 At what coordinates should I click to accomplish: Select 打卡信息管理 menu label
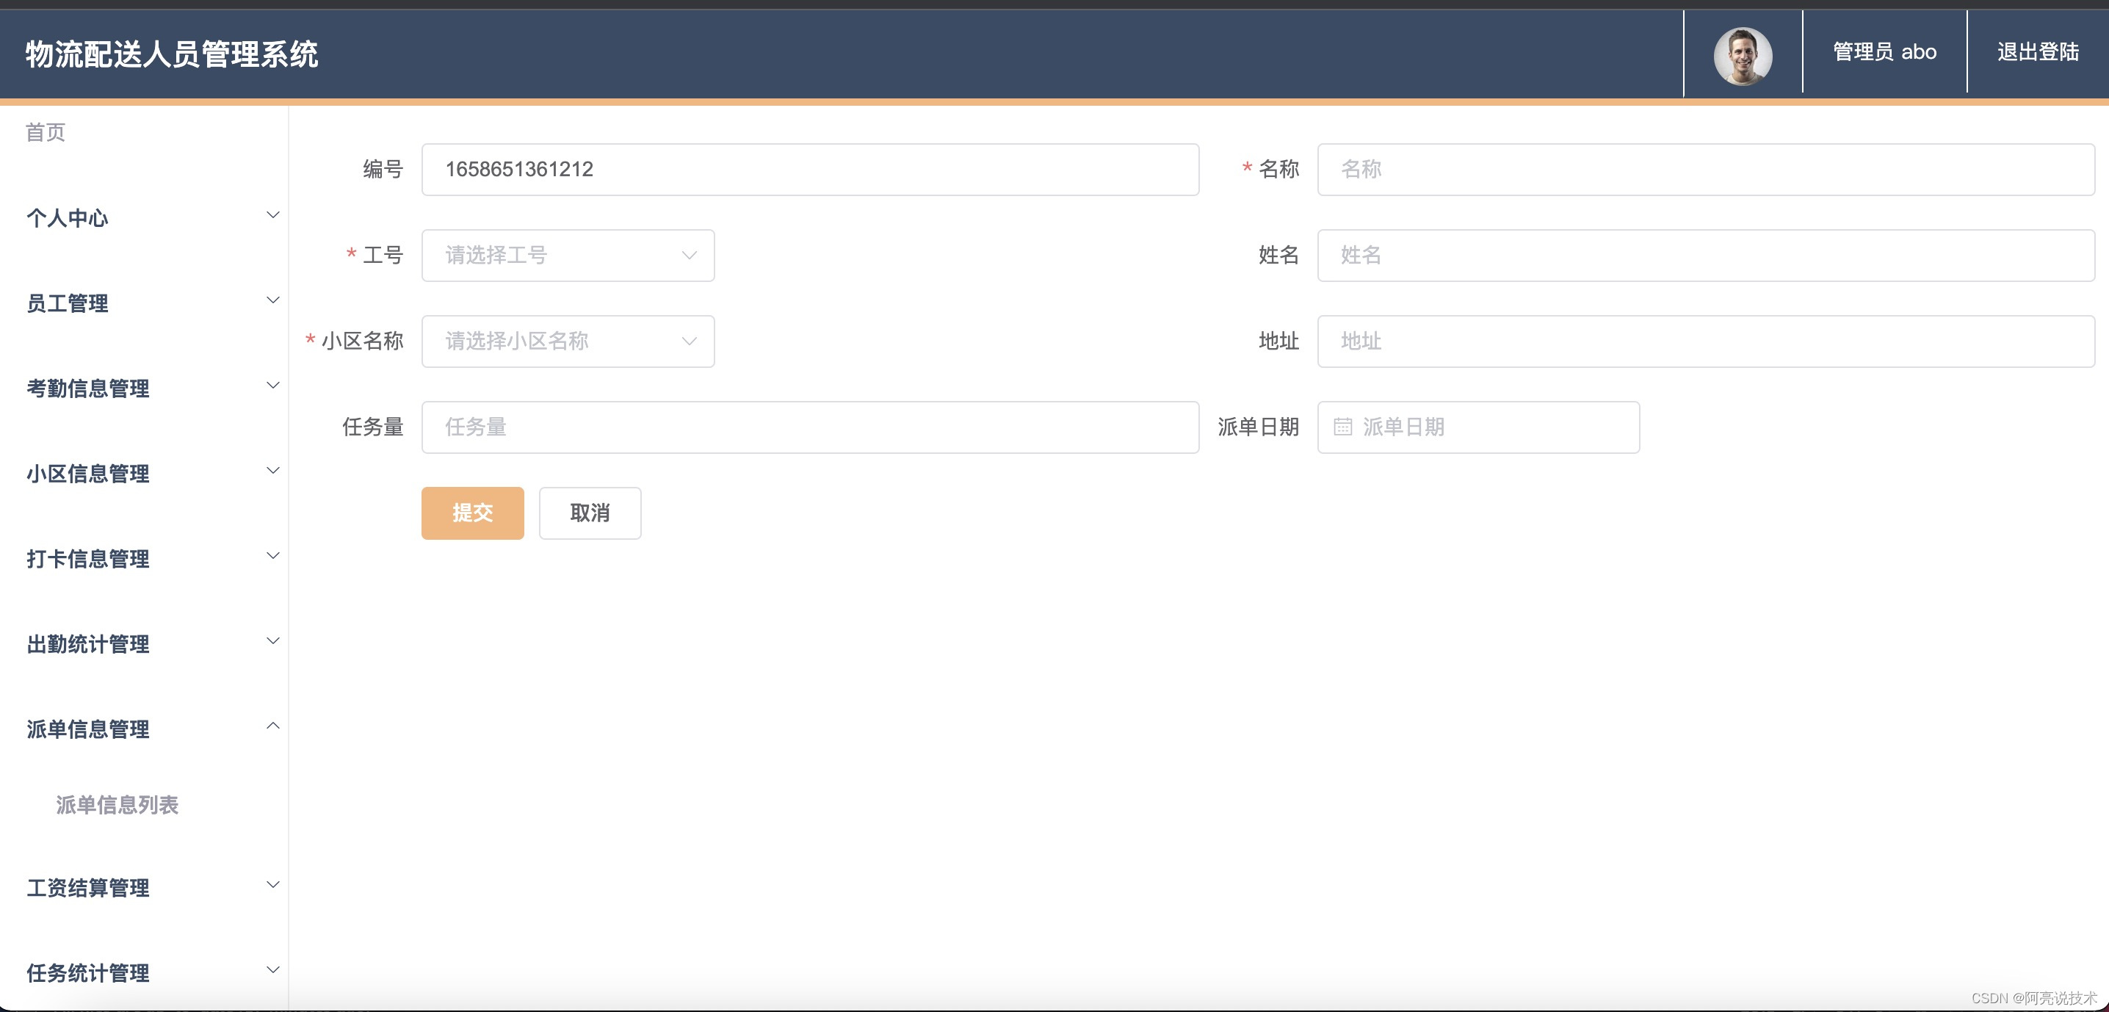tap(87, 558)
